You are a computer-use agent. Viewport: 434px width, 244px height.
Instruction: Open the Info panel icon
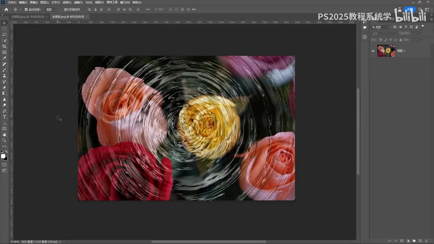(365, 37)
